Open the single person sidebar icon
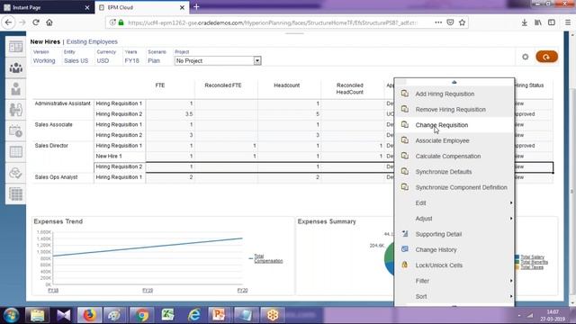This screenshot has width=576, height=324. 16,89
